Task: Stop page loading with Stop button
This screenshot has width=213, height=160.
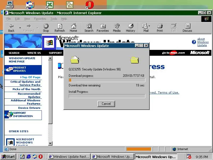Action: 46,28
